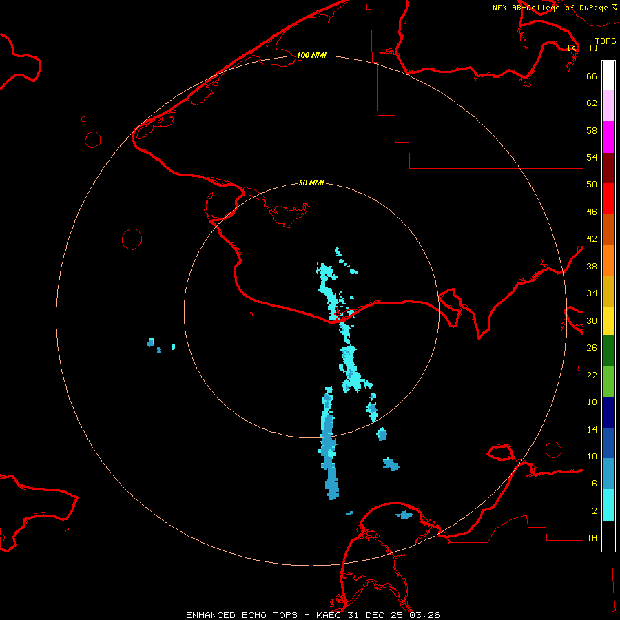Click the '22' legend value
The image size is (620, 620).
pos(592,375)
